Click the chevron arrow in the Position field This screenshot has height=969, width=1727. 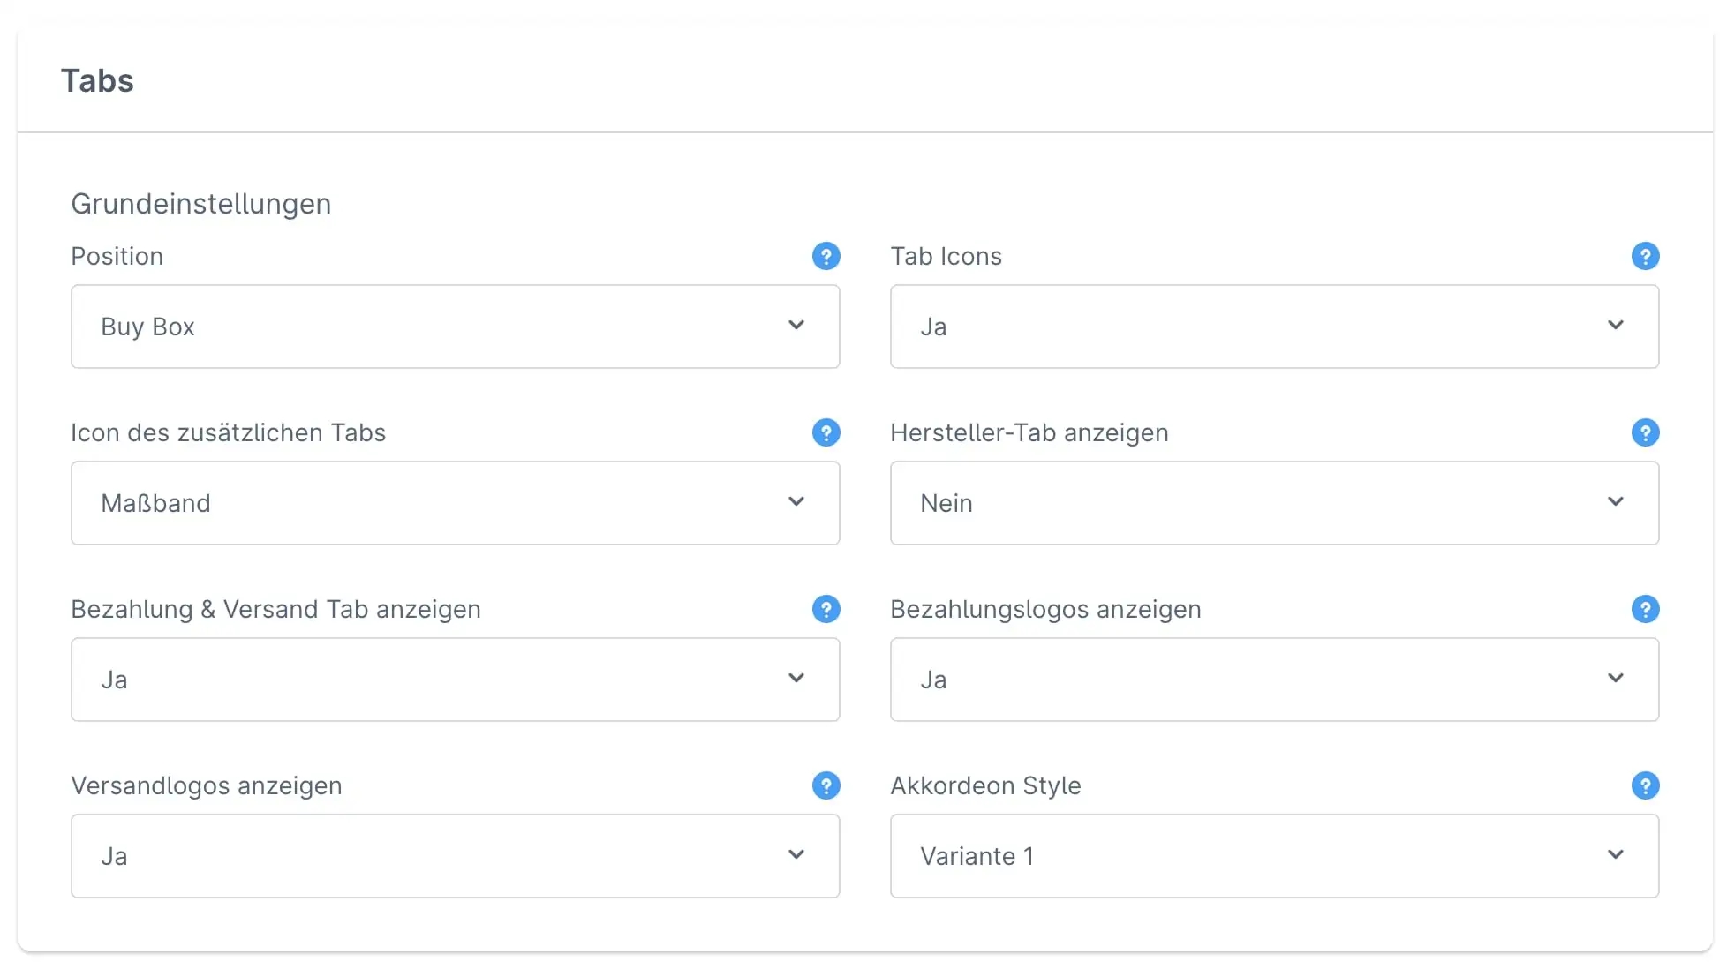(796, 325)
